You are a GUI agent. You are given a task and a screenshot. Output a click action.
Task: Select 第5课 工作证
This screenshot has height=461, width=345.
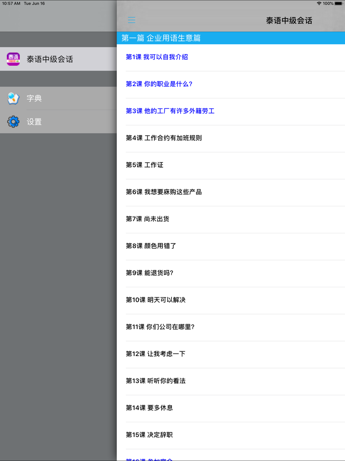tap(231, 166)
